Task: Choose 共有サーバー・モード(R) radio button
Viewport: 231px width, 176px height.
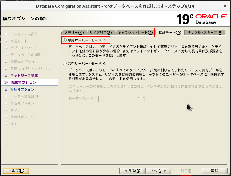Action: tap(65, 64)
